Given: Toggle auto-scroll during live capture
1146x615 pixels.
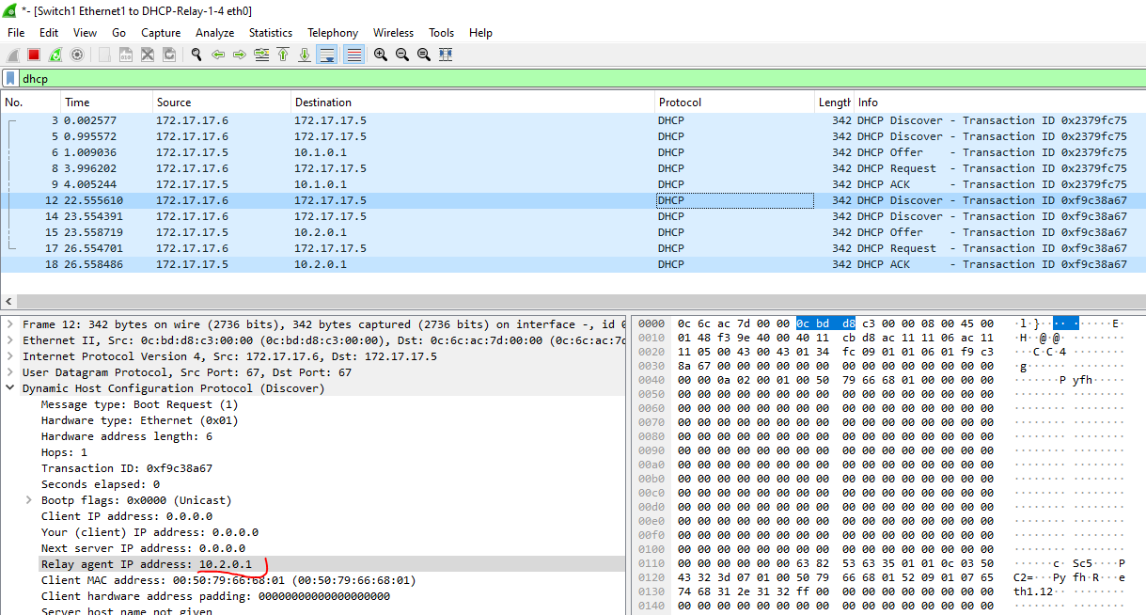Looking at the screenshot, I should pos(327,55).
